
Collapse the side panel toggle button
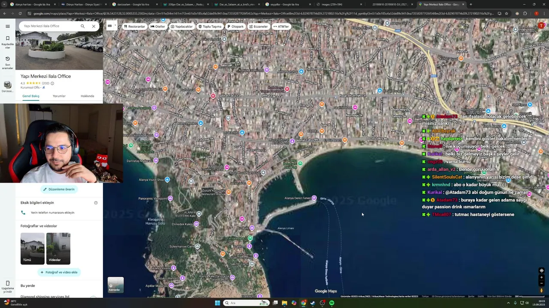point(110,26)
